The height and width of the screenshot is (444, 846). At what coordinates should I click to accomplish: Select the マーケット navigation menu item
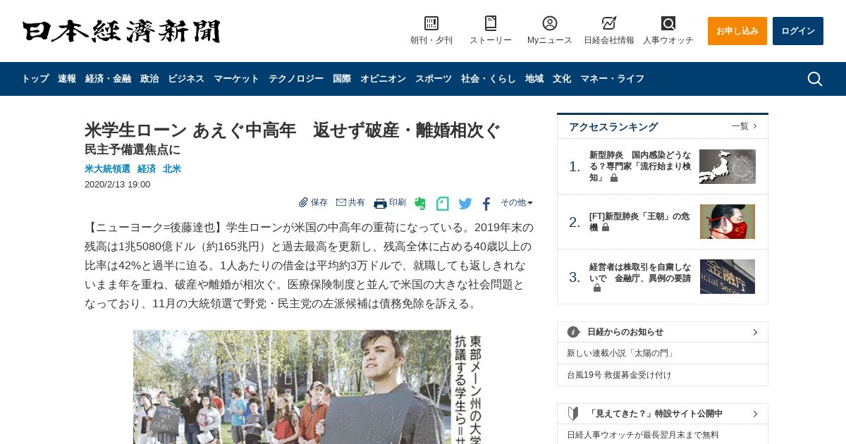coord(236,79)
